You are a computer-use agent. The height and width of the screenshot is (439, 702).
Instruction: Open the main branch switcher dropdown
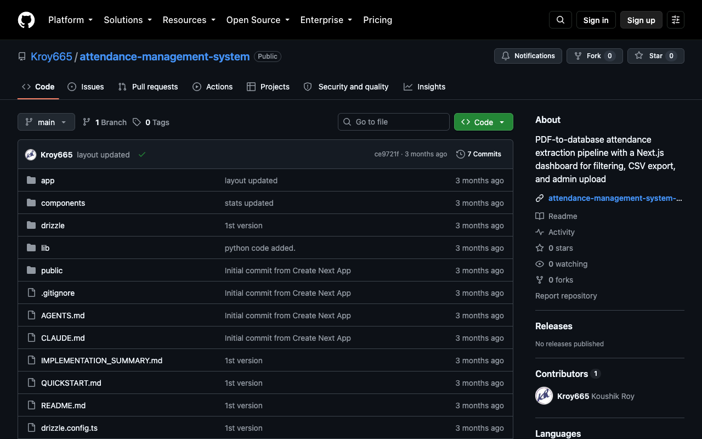click(x=46, y=122)
